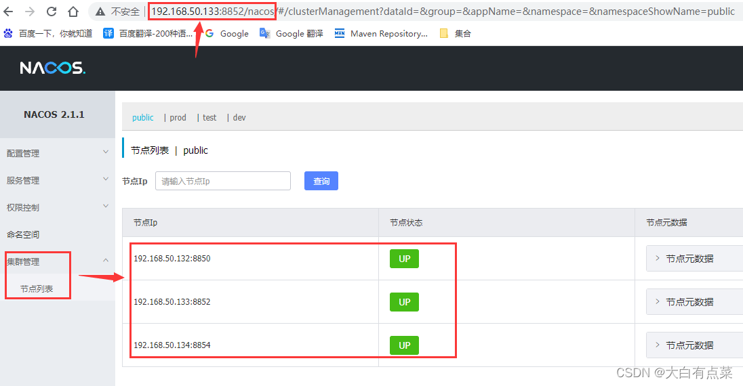Open the 百度翻译 bookmark
Image resolution: width=743 pixels, height=386 pixels.
tap(148, 34)
